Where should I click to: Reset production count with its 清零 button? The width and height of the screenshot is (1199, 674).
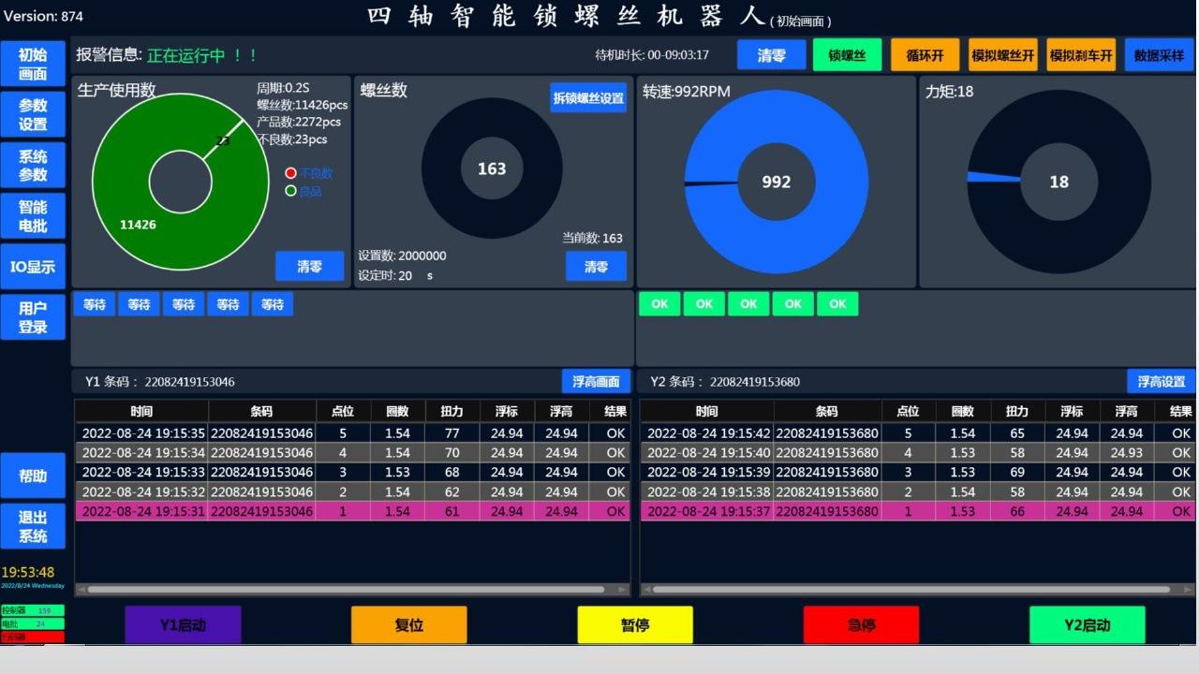click(x=309, y=267)
